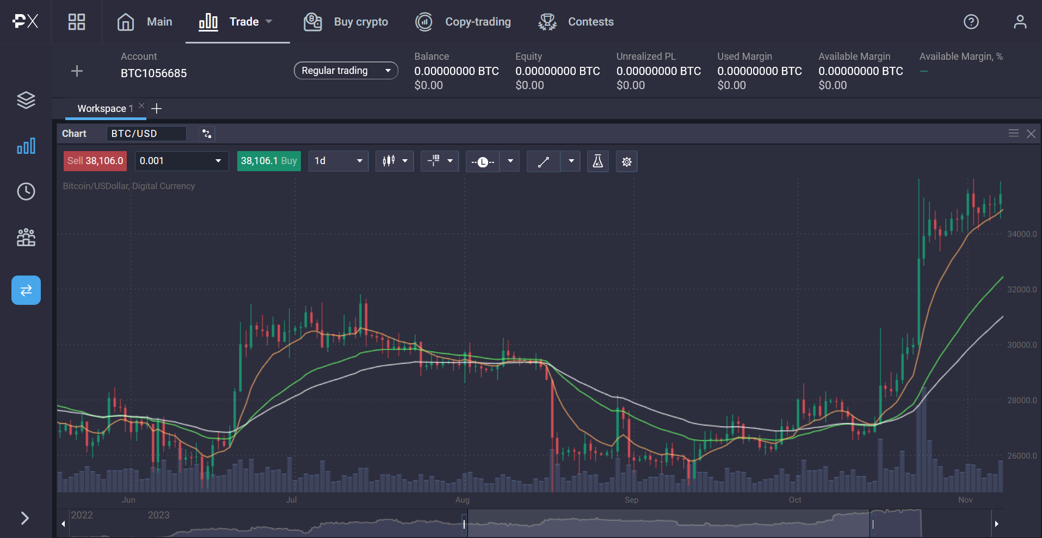Viewport: 1042px width, 538px height.
Task: Expand the left sidebar with the chevron
Action: coord(25,518)
